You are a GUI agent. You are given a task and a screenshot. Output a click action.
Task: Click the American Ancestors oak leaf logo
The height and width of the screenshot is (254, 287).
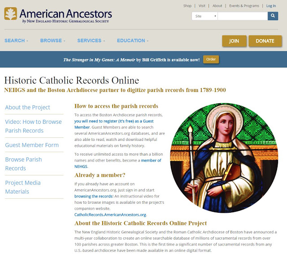tap(11, 13)
